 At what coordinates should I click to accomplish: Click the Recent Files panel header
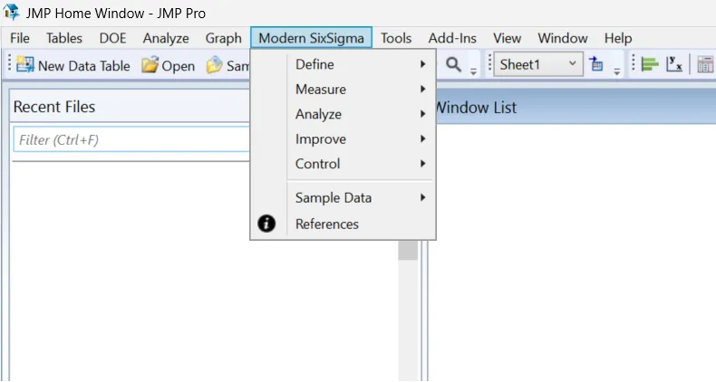point(130,107)
